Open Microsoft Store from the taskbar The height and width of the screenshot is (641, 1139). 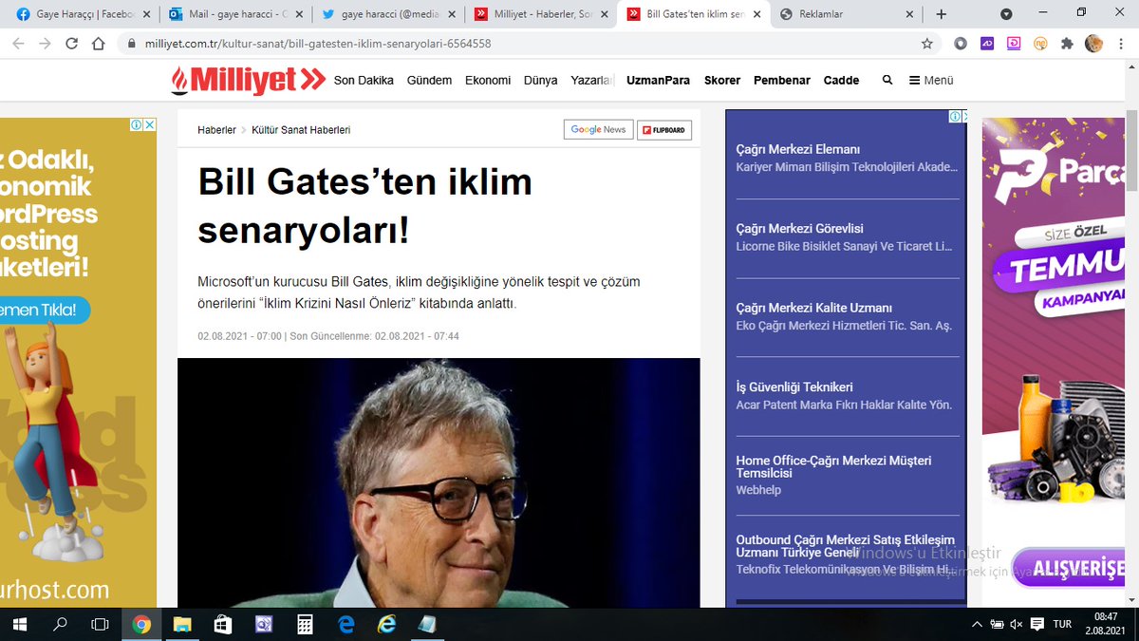tap(223, 624)
